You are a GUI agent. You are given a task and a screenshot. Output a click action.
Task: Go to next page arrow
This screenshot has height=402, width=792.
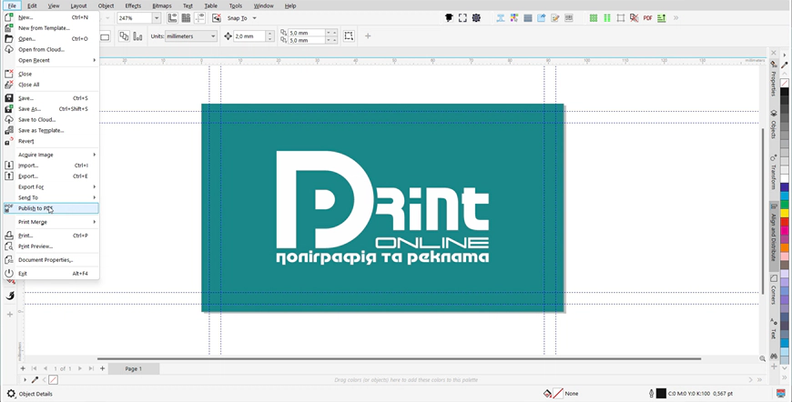(x=80, y=368)
